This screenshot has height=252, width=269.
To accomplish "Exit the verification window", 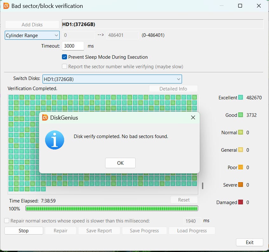I will (250, 242).
